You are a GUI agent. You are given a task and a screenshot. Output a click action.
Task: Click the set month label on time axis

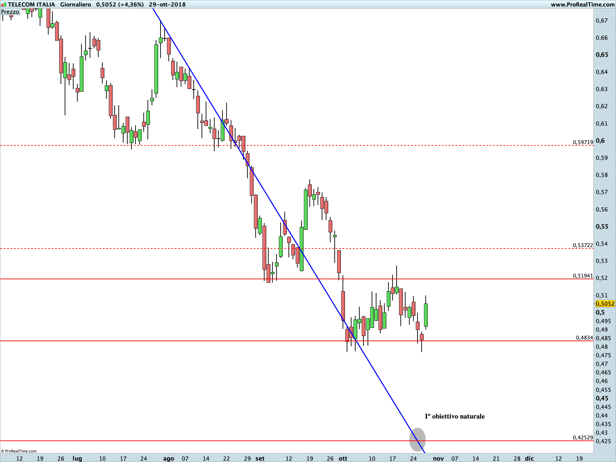click(260, 459)
